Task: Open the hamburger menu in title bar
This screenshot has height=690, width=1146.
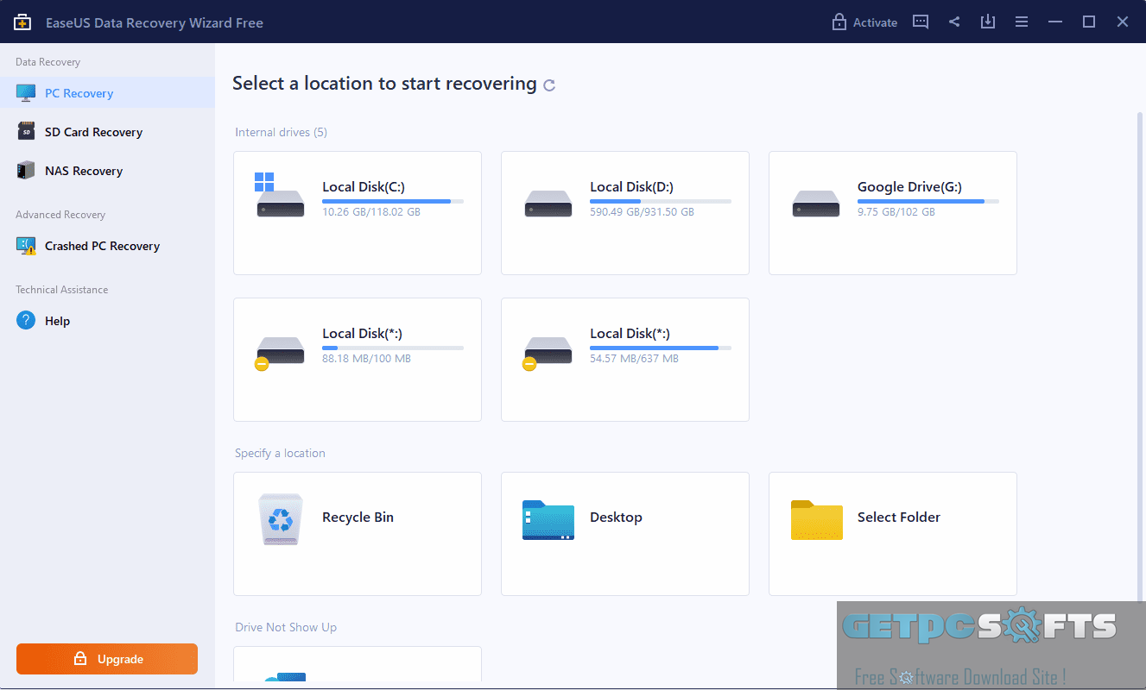Action: (1022, 22)
